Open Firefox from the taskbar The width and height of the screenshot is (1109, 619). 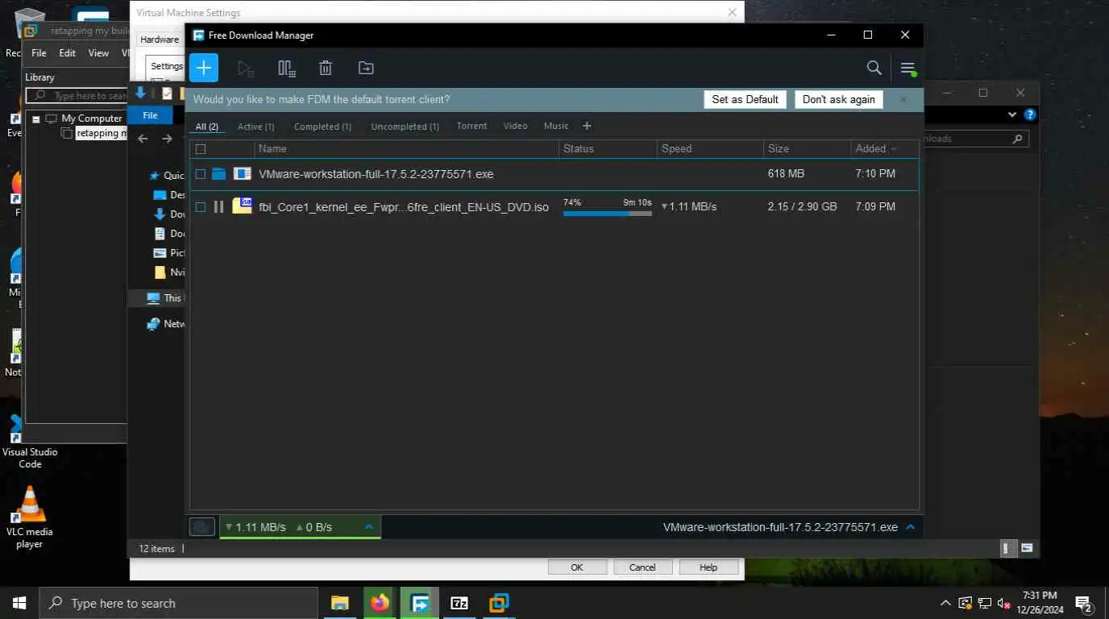pyautogui.click(x=380, y=603)
